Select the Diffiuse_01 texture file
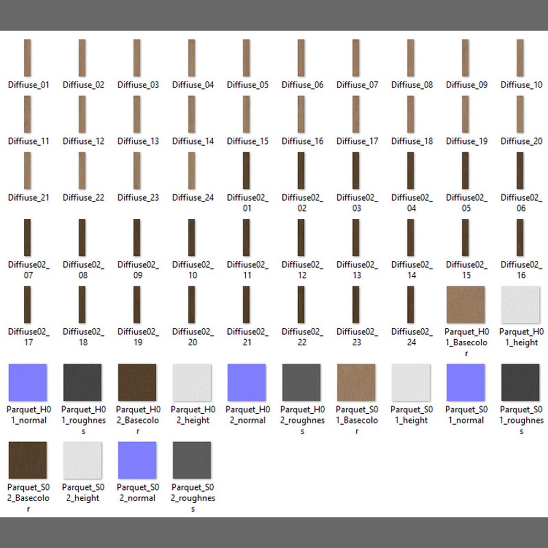Image resolution: width=548 pixels, height=548 pixels. [27, 58]
